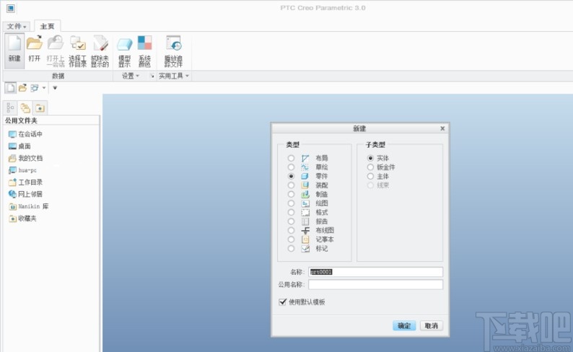
Task: Click the 制造 manufacturing type icon
Action: coord(305,194)
